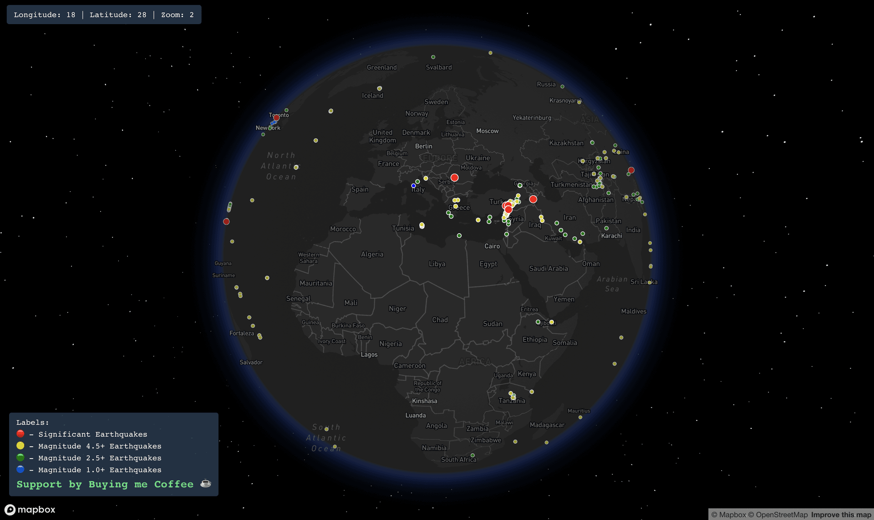The width and height of the screenshot is (874, 520).
Task: Click the red significant earthquake marker near Serbia
Action: pos(454,178)
